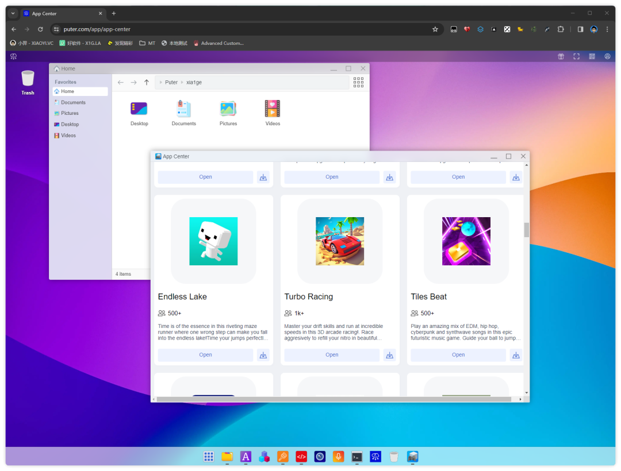Open the colored cubes app in taskbar

(x=264, y=457)
